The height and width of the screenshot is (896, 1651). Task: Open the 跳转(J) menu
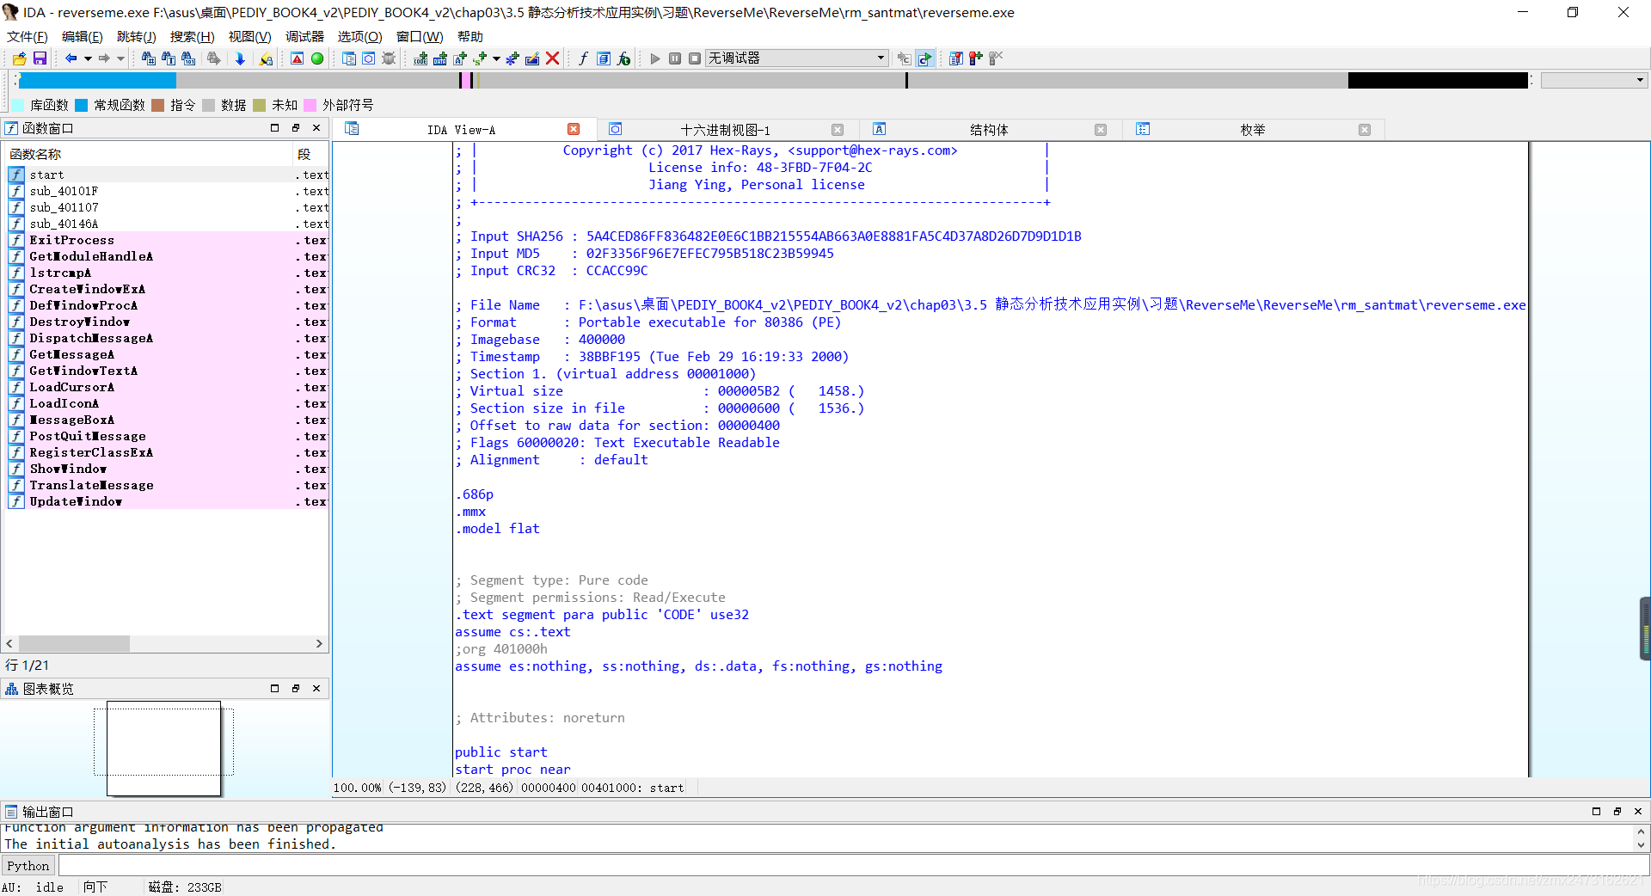pos(136,36)
